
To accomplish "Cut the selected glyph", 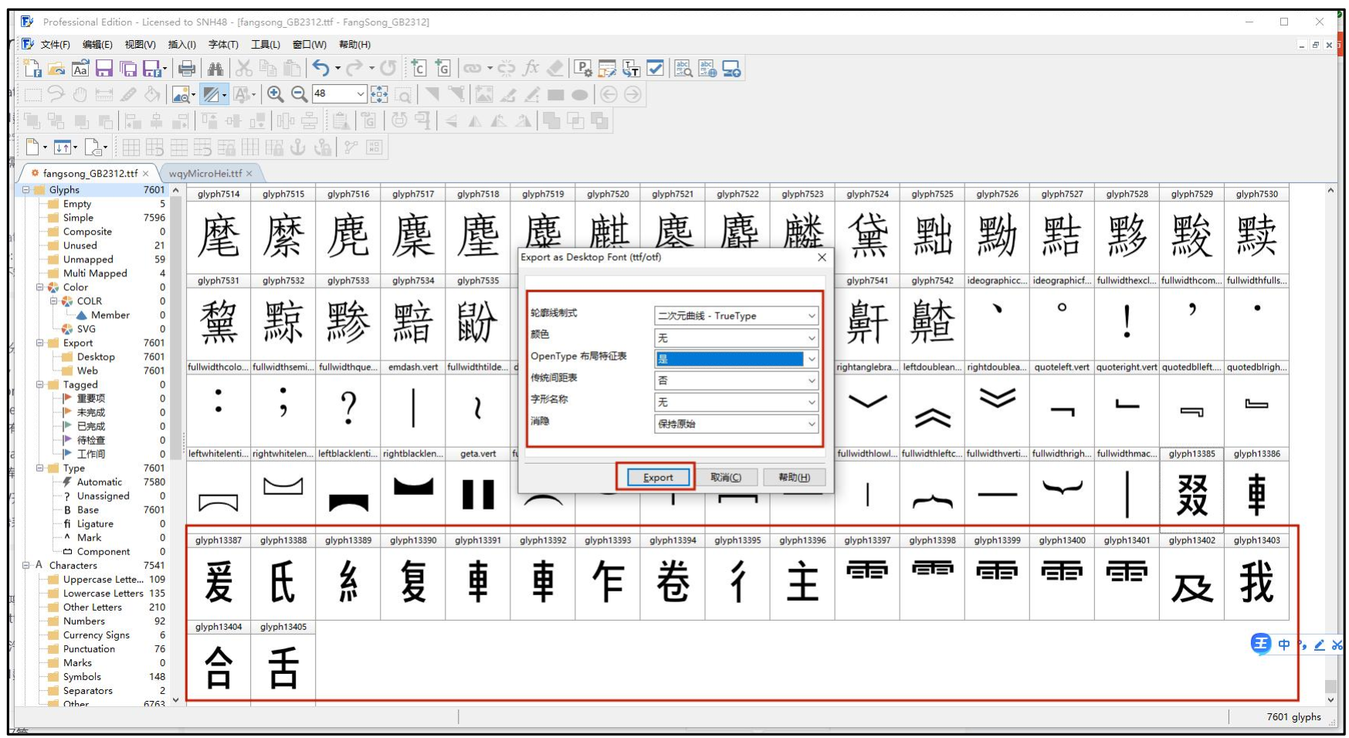I will point(242,68).
